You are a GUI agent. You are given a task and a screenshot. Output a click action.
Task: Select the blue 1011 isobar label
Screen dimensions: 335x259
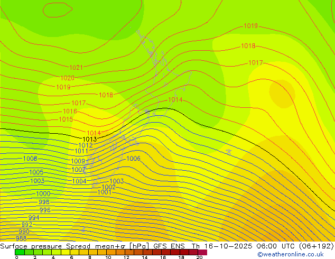pos(81,151)
